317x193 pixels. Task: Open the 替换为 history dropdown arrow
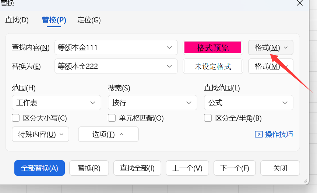169,66
